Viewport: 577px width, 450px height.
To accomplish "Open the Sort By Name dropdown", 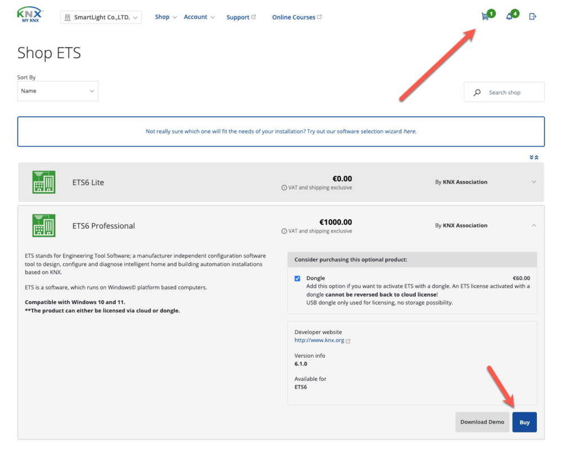I will point(58,91).
